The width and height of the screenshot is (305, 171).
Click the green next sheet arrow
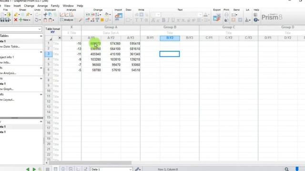tap(34, 169)
